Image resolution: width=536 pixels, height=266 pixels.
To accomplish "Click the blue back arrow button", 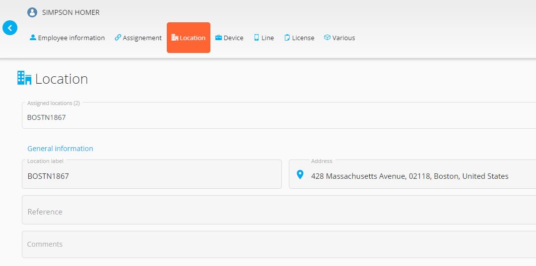I will 10,28.
